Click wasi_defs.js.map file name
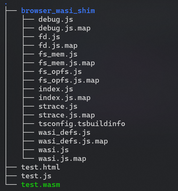 click(73, 141)
